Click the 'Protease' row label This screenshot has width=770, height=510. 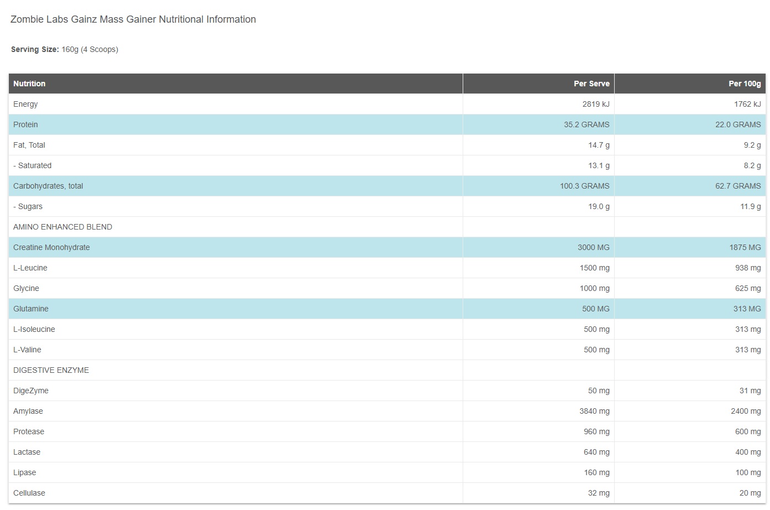(29, 431)
